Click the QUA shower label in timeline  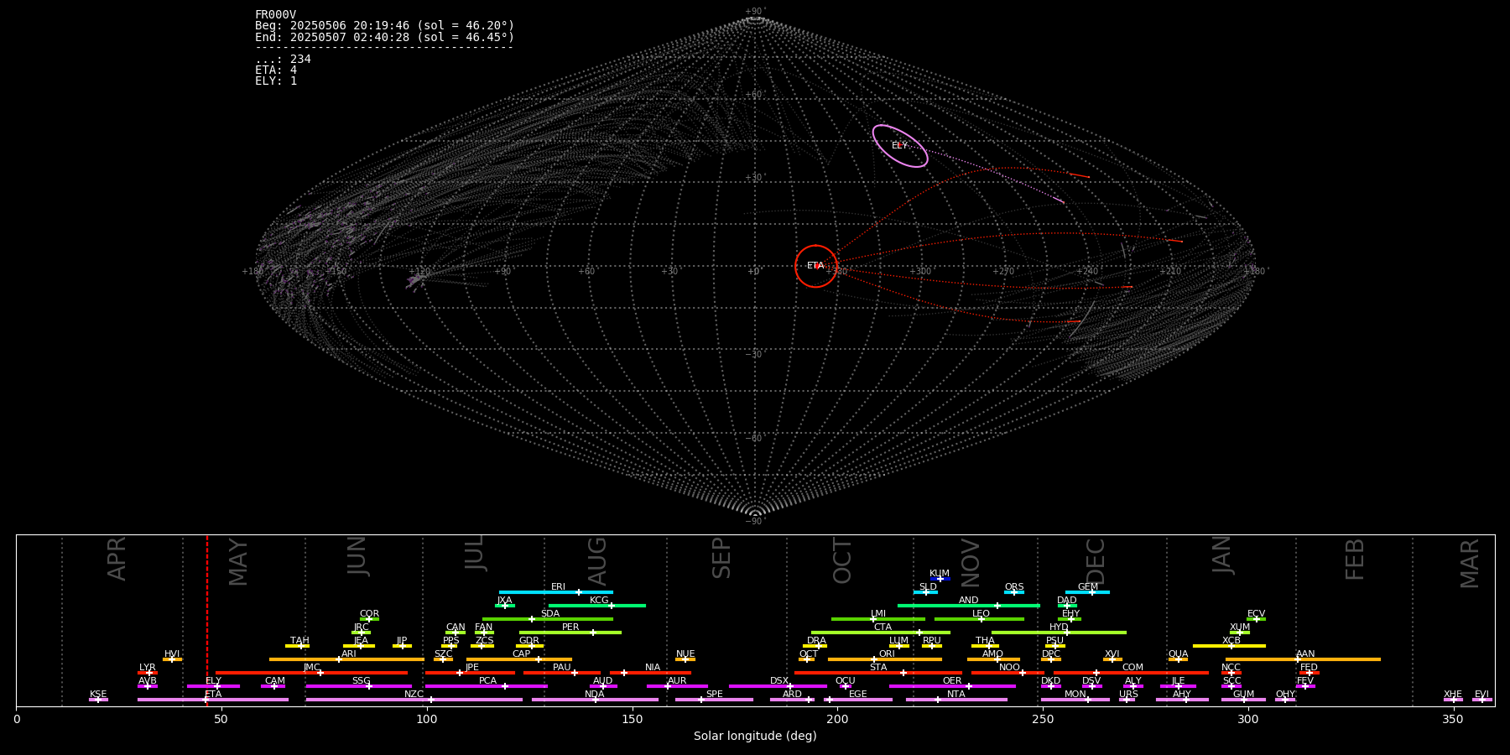tap(1178, 654)
